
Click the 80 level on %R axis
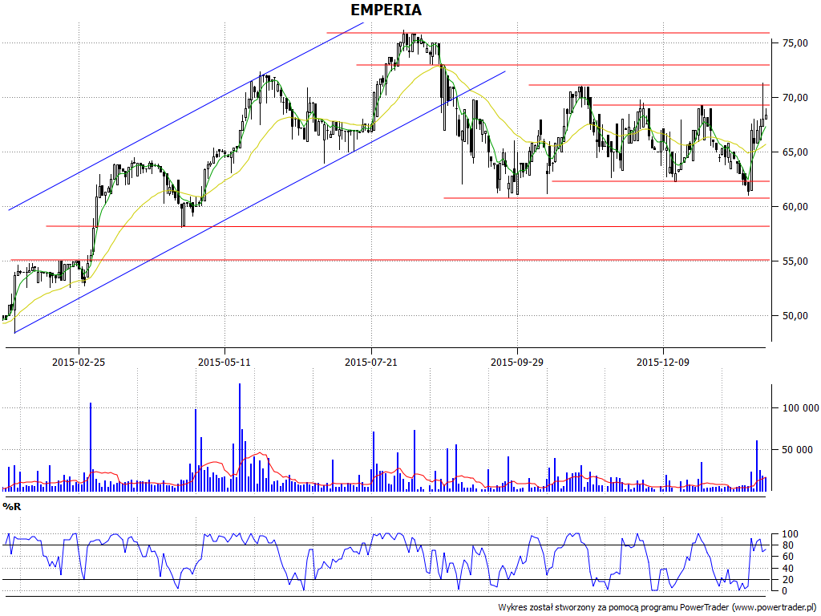tap(787, 545)
